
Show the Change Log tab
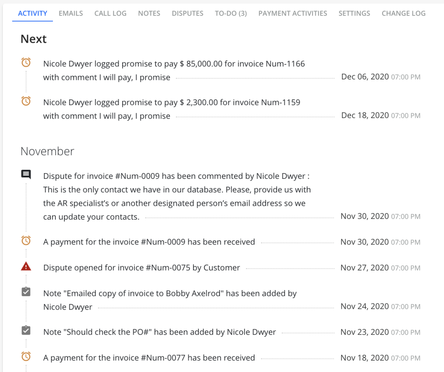[403, 13]
